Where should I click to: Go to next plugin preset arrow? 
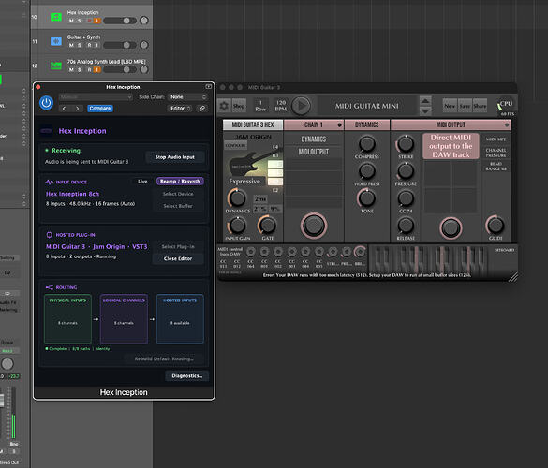click(x=78, y=109)
